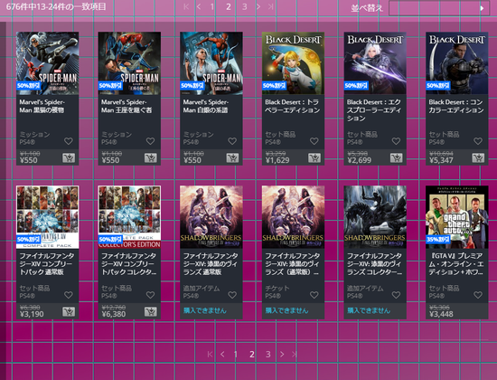The height and width of the screenshot is (380, 497).
Task: Wishlist FFXIV コンプリートパック コレクター heart
Action: 151,295
